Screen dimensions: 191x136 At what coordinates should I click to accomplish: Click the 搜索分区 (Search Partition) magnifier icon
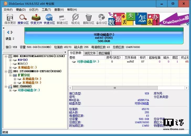(23, 19)
